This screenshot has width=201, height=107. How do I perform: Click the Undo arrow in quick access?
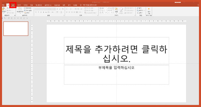click(x=5, y=18)
